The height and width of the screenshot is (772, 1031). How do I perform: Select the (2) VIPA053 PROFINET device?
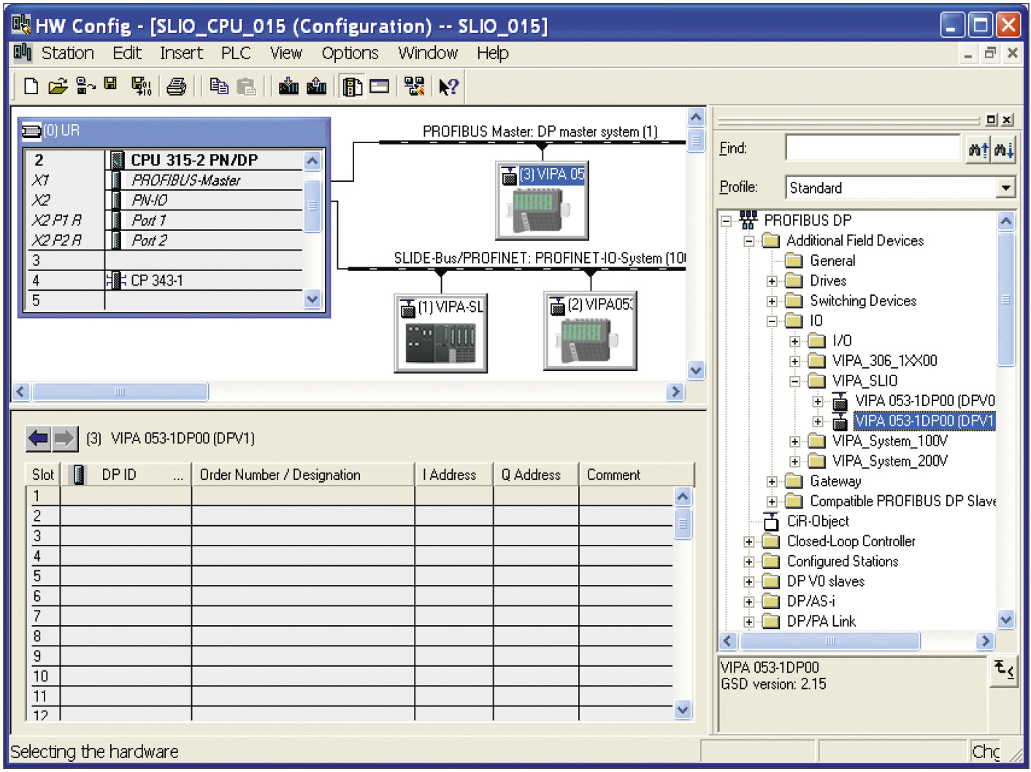point(590,330)
